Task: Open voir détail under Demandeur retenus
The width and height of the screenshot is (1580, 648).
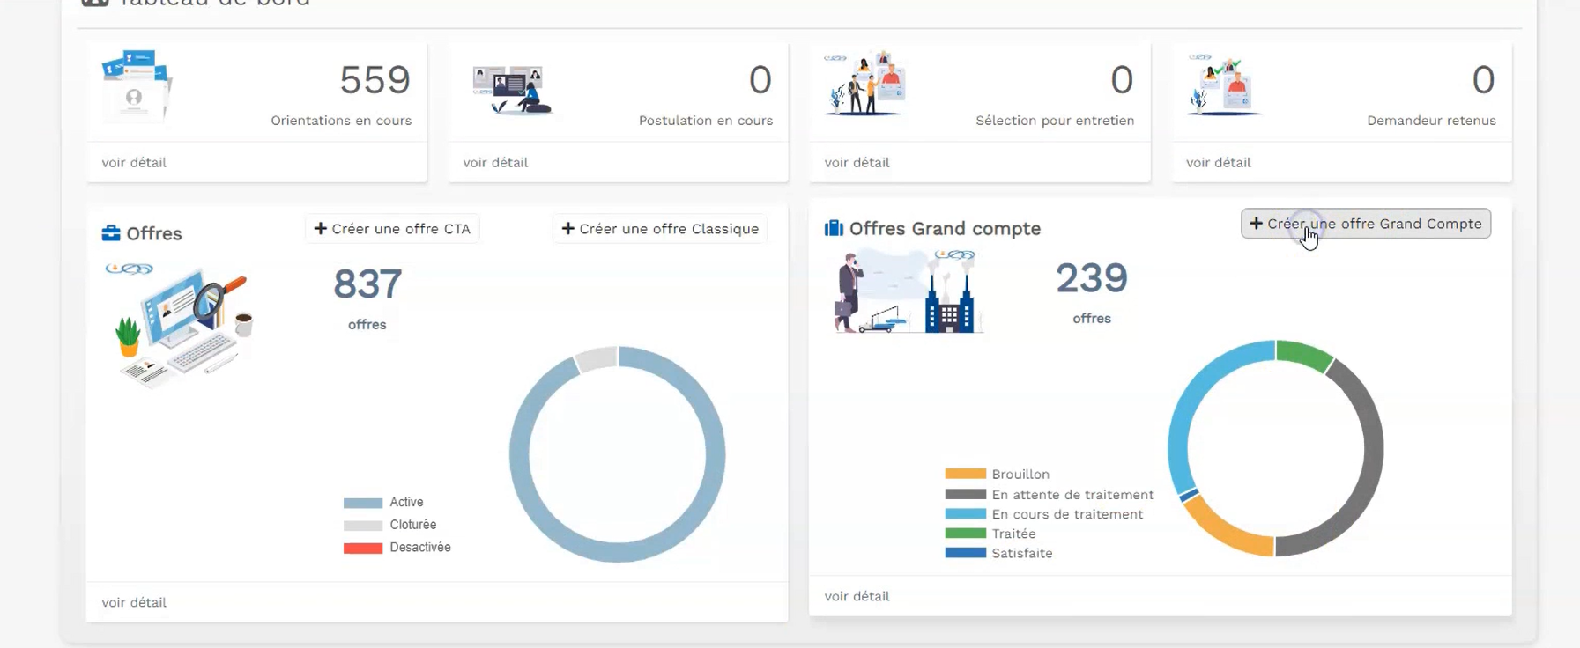Action: pyautogui.click(x=1218, y=162)
